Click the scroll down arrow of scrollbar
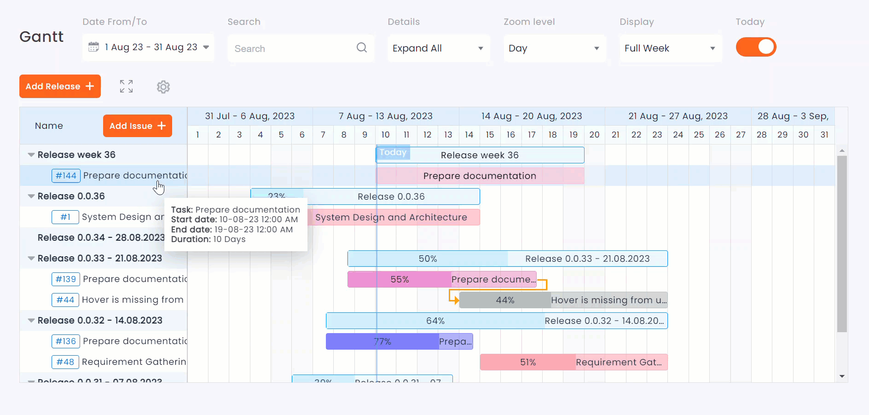 click(842, 376)
